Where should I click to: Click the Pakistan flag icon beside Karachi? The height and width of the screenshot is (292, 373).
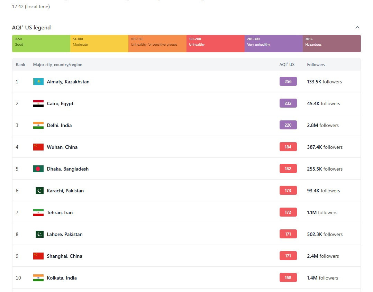pos(39,191)
